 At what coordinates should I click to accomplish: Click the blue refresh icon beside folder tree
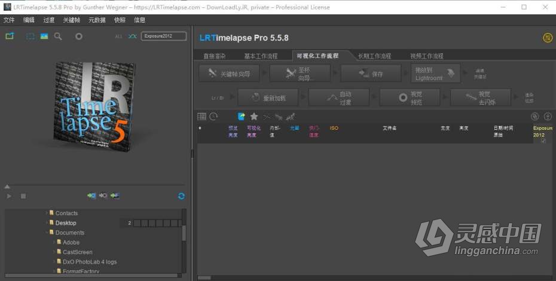pos(181,196)
